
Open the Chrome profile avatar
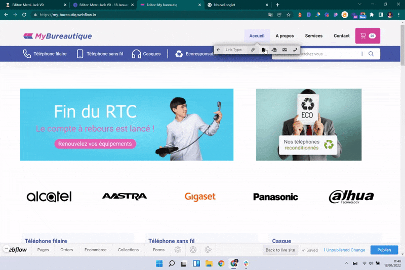(x=390, y=15)
